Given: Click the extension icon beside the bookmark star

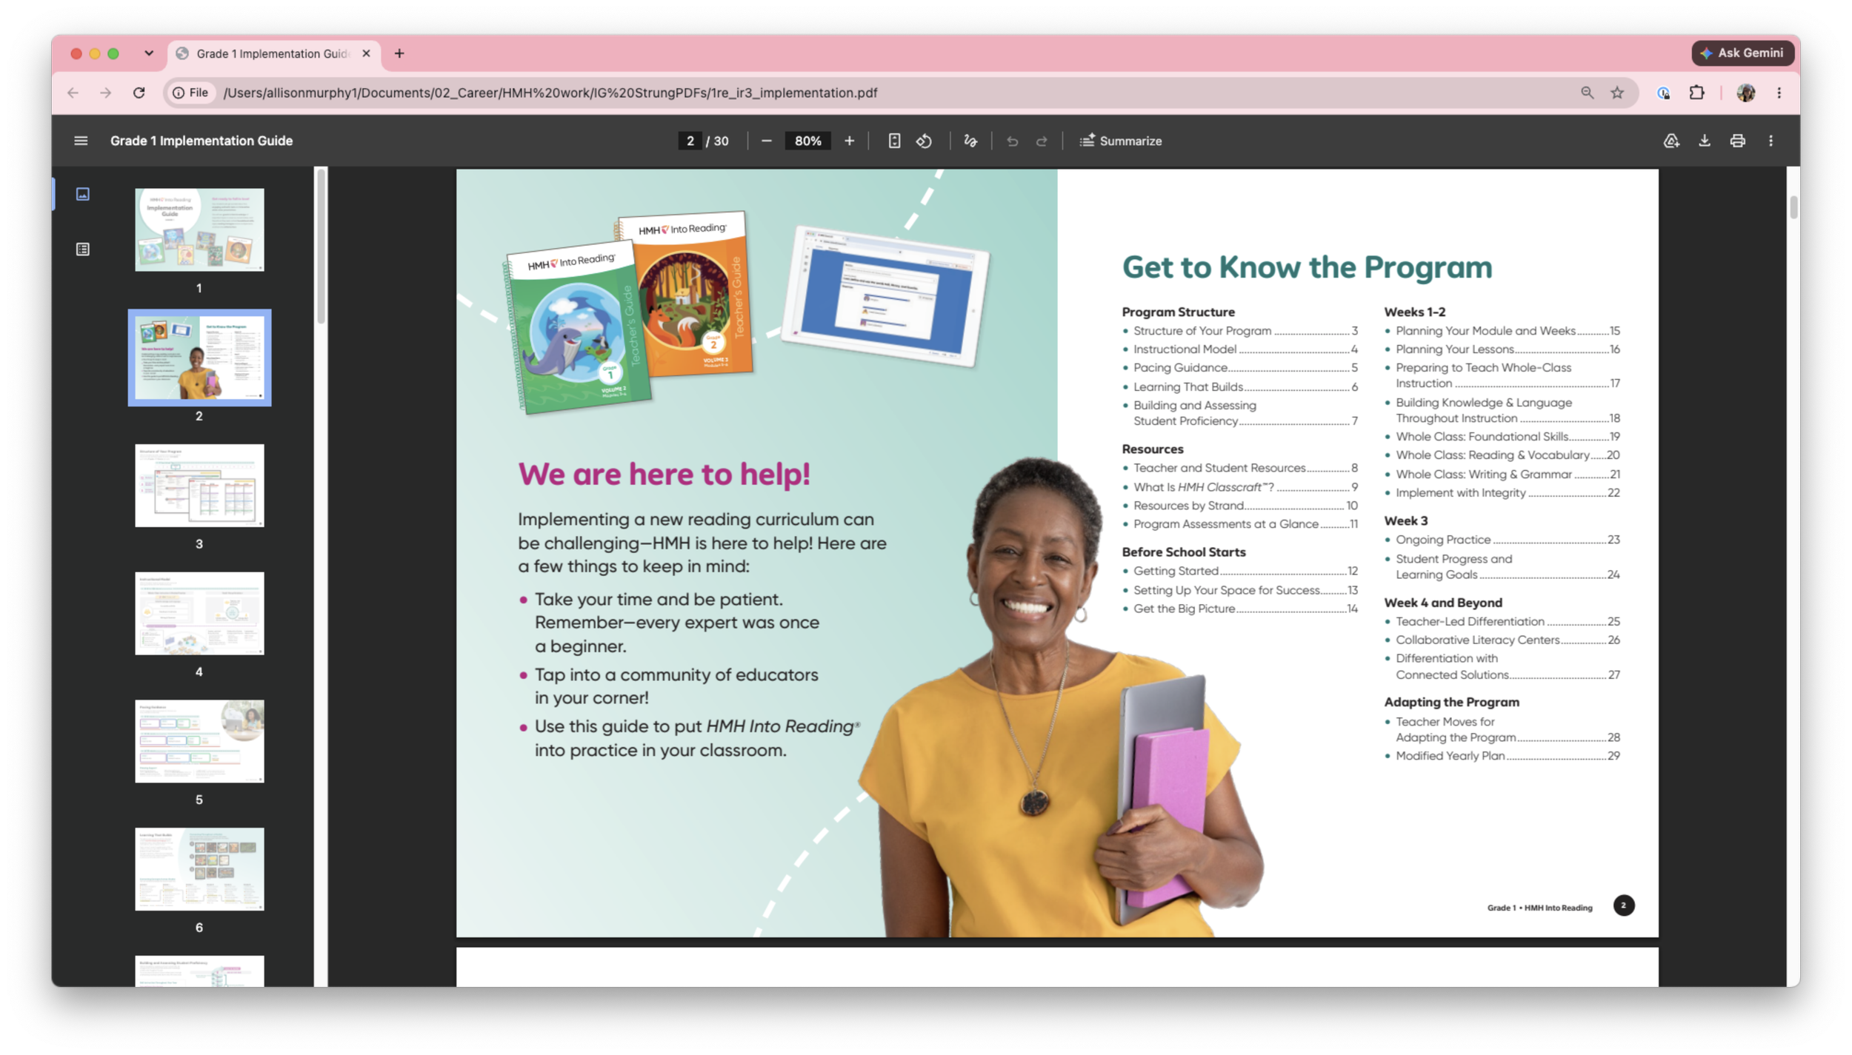Looking at the screenshot, I should point(1664,93).
